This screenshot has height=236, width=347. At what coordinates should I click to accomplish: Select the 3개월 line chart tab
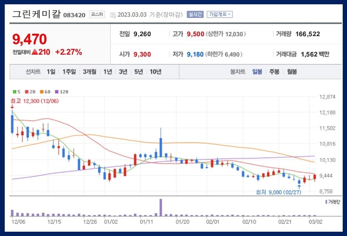(90, 72)
